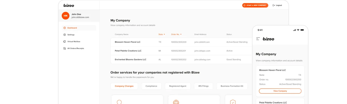Open Dashboard in the sidebar
The height and width of the screenshot is (104, 347).
(x=79, y=28)
